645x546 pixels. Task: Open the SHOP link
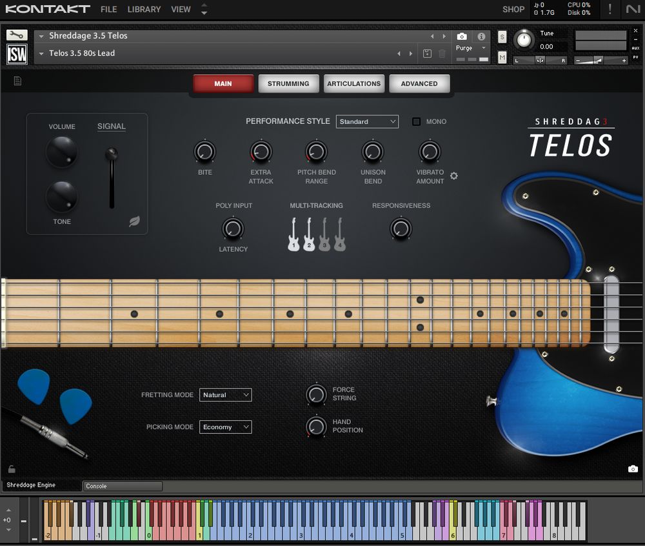513,9
